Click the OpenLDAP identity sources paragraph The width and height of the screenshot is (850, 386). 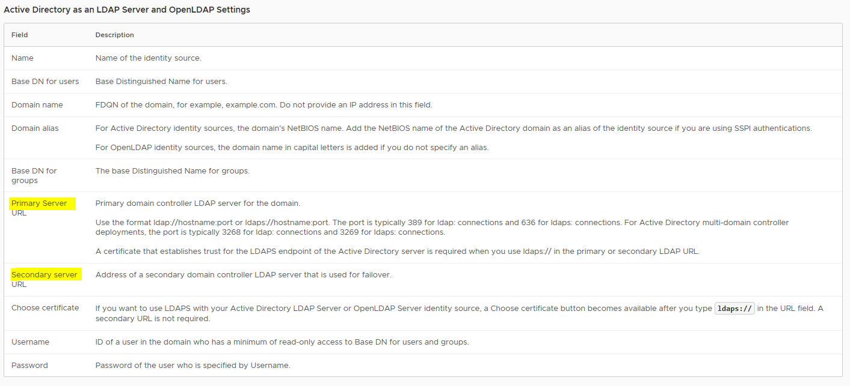point(292,148)
